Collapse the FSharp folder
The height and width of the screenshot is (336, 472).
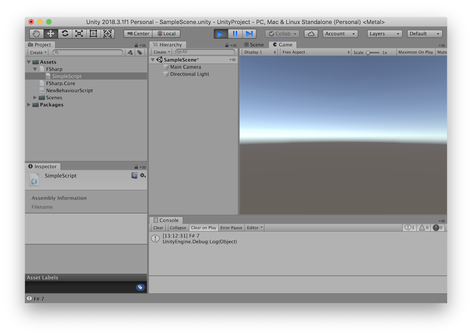point(35,69)
